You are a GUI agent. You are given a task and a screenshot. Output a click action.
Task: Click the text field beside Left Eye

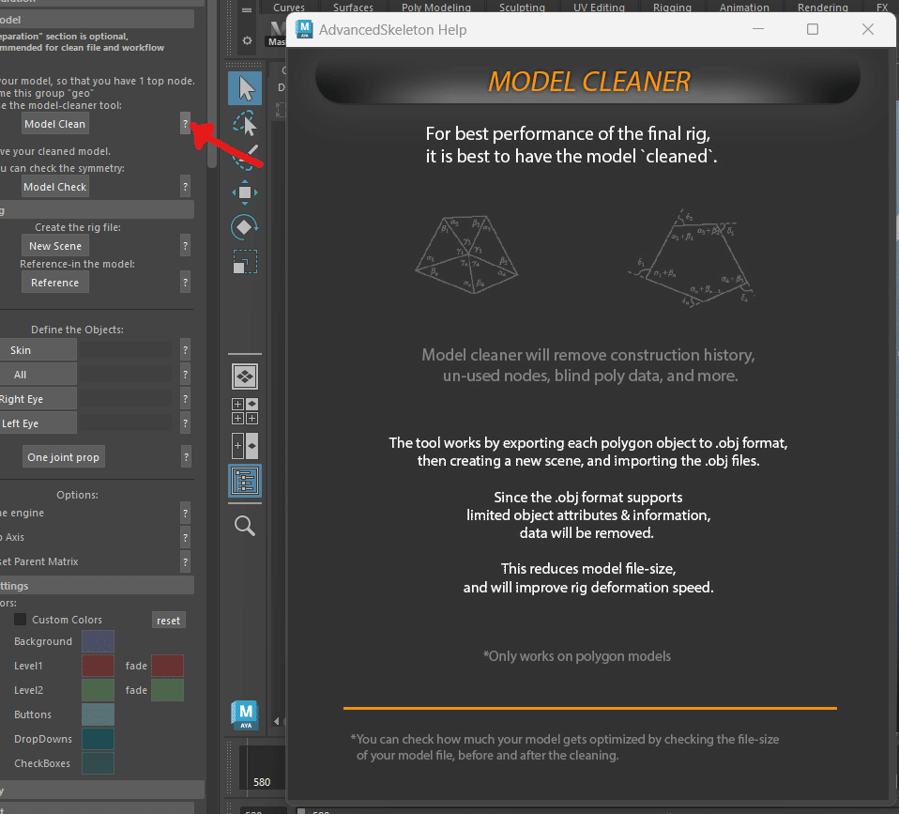point(126,423)
